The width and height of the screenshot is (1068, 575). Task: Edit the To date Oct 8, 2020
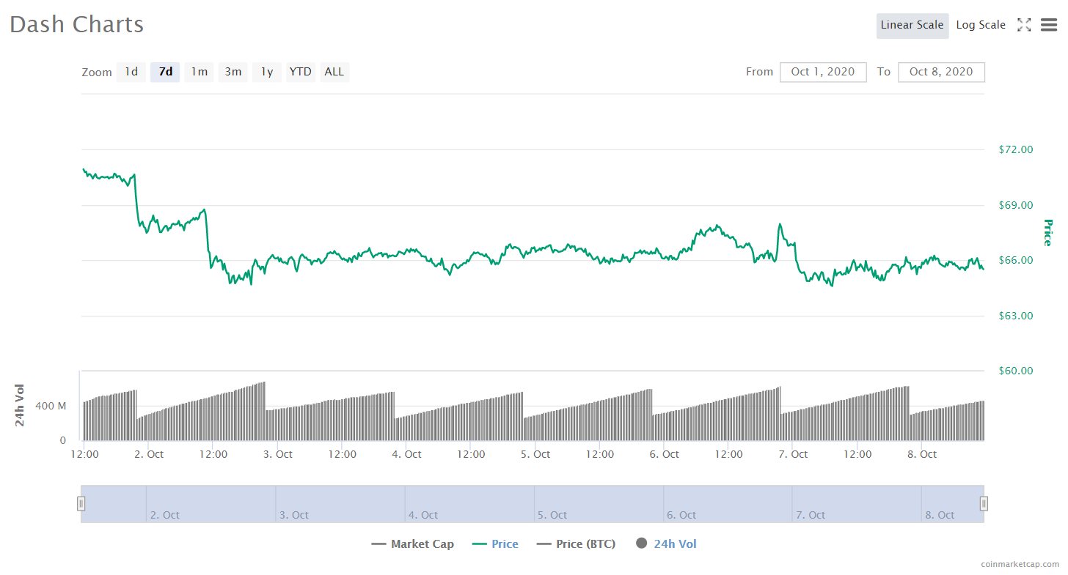941,72
